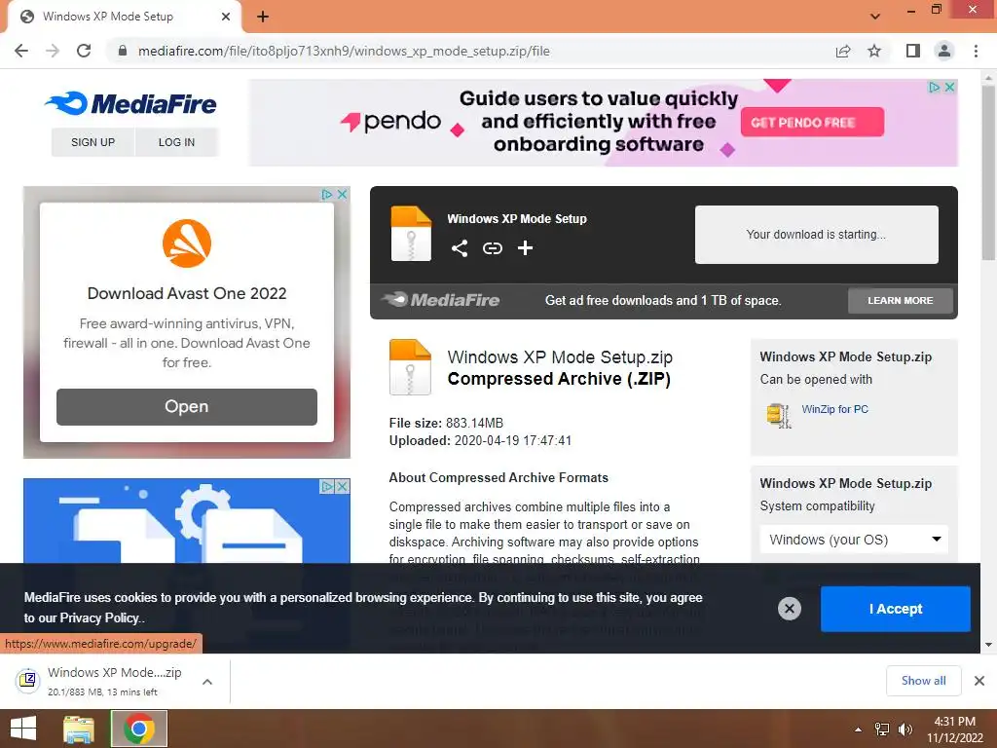The image size is (997, 748).
Task: Click 'Download Avast One 2022' ad title
Action: (x=187, y=293)
